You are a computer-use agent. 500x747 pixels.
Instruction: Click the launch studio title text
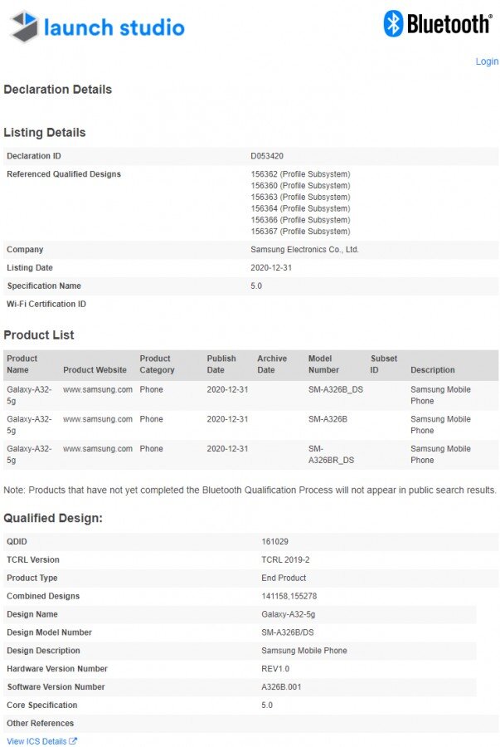click(114, 27)
